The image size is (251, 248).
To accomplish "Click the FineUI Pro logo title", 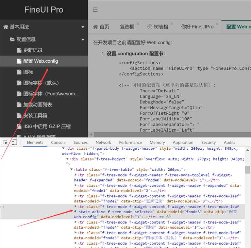I will pos(44,10).
